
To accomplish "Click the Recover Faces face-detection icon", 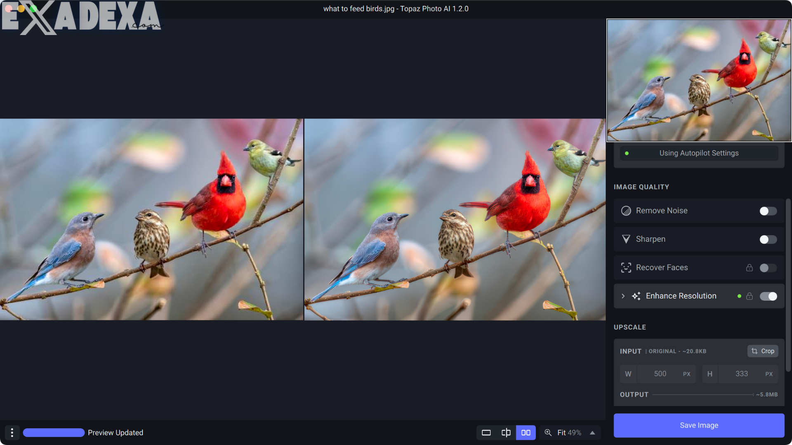I will pos(626,267).
